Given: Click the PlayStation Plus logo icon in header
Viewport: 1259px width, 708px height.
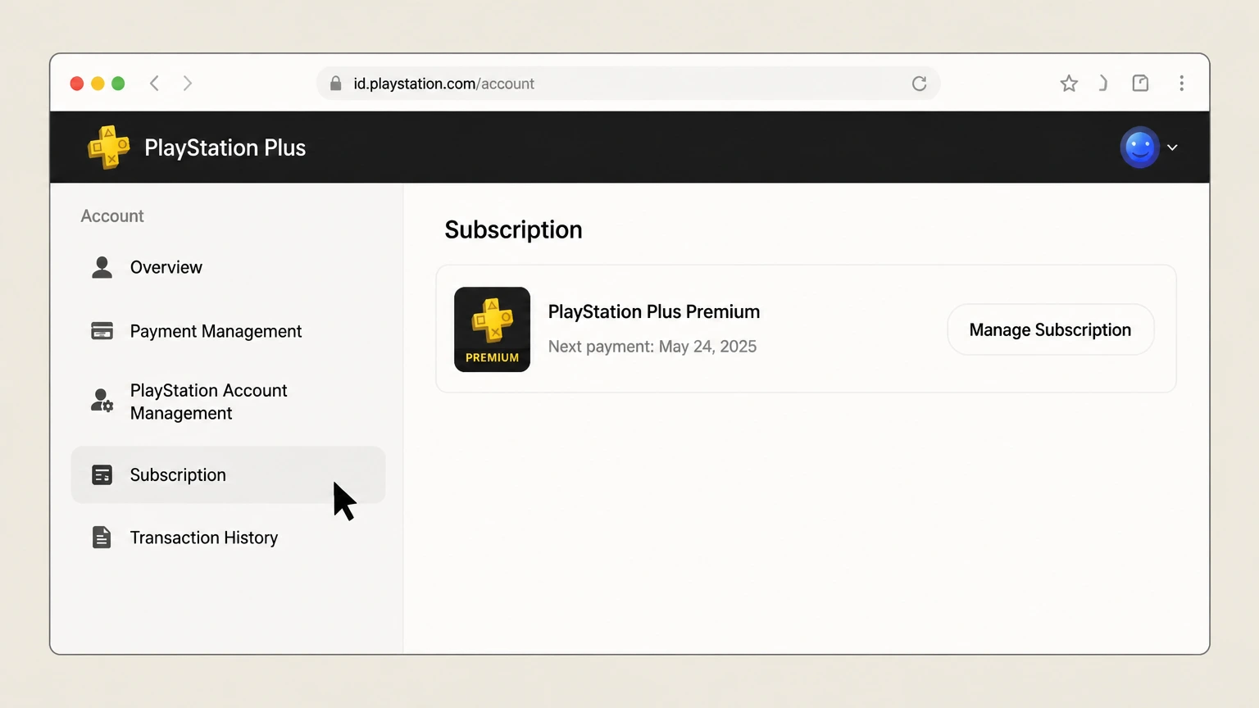Looking at the screenshot, I should [x=109, y=147].
